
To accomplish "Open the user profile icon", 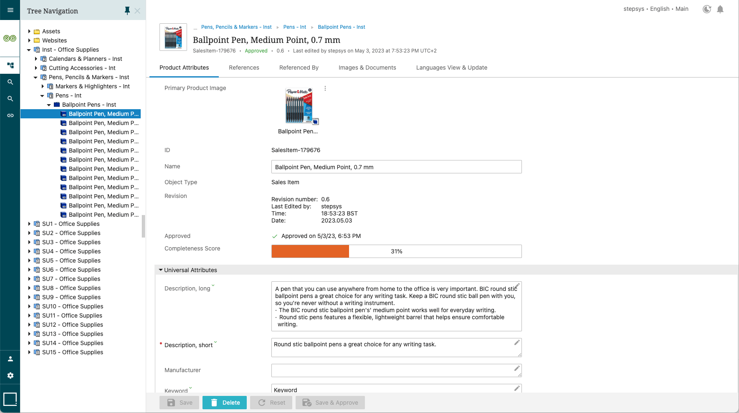I will [10, 359].
